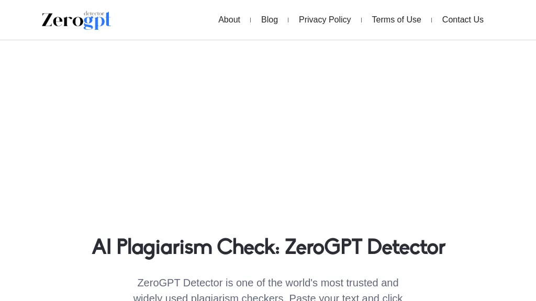
Task: Click the 'detector' text above the logo
Action: coord(95,13)
